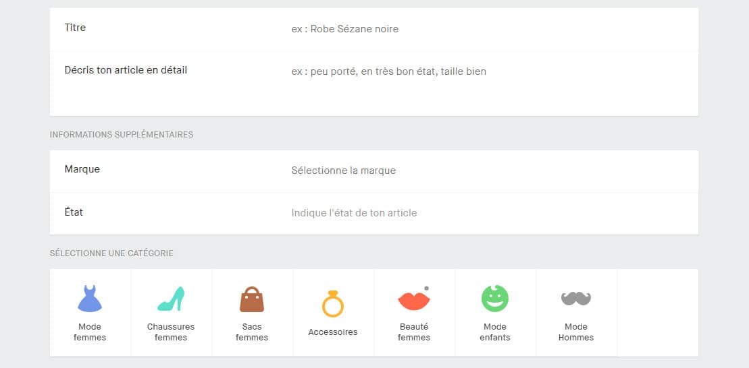The height and width of the screenshot is (368, 749).
Task: Click the Beauté femmes category label
Action: 414,332
